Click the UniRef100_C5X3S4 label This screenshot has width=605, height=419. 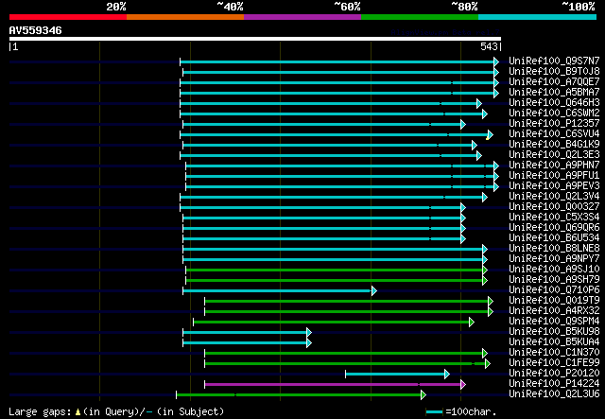(554, 218)
